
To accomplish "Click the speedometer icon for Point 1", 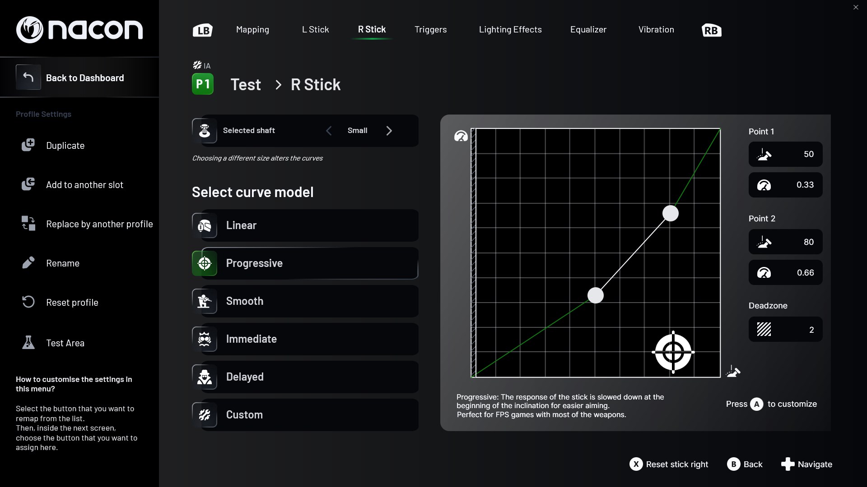I will point(765,185).
